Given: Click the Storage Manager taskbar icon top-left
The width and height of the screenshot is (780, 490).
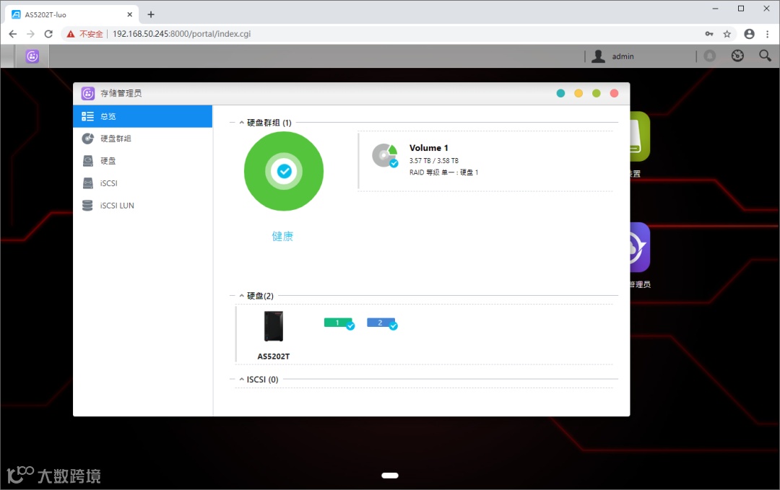Looking at the screenshot, I should tap(32, 56).
